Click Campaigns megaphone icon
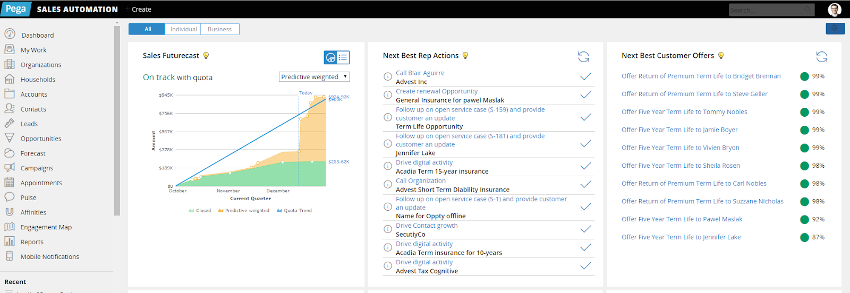 tap(10, 168)
